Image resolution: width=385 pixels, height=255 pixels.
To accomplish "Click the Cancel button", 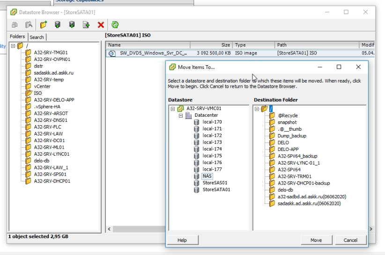I will [350, 240].
